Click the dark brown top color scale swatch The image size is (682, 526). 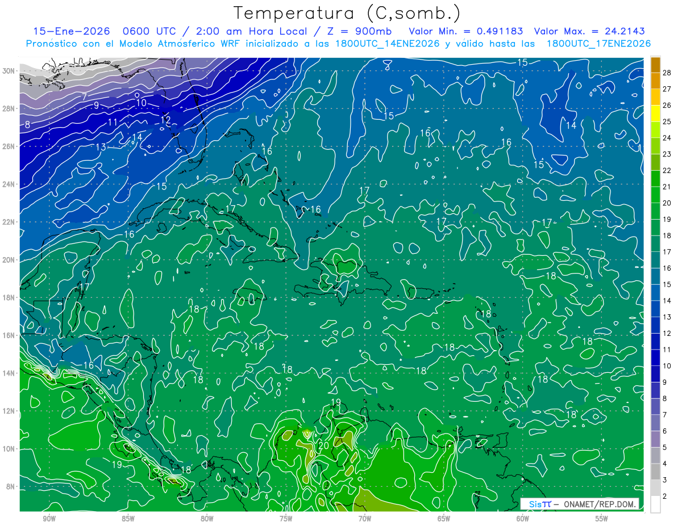tap(655, 65)
